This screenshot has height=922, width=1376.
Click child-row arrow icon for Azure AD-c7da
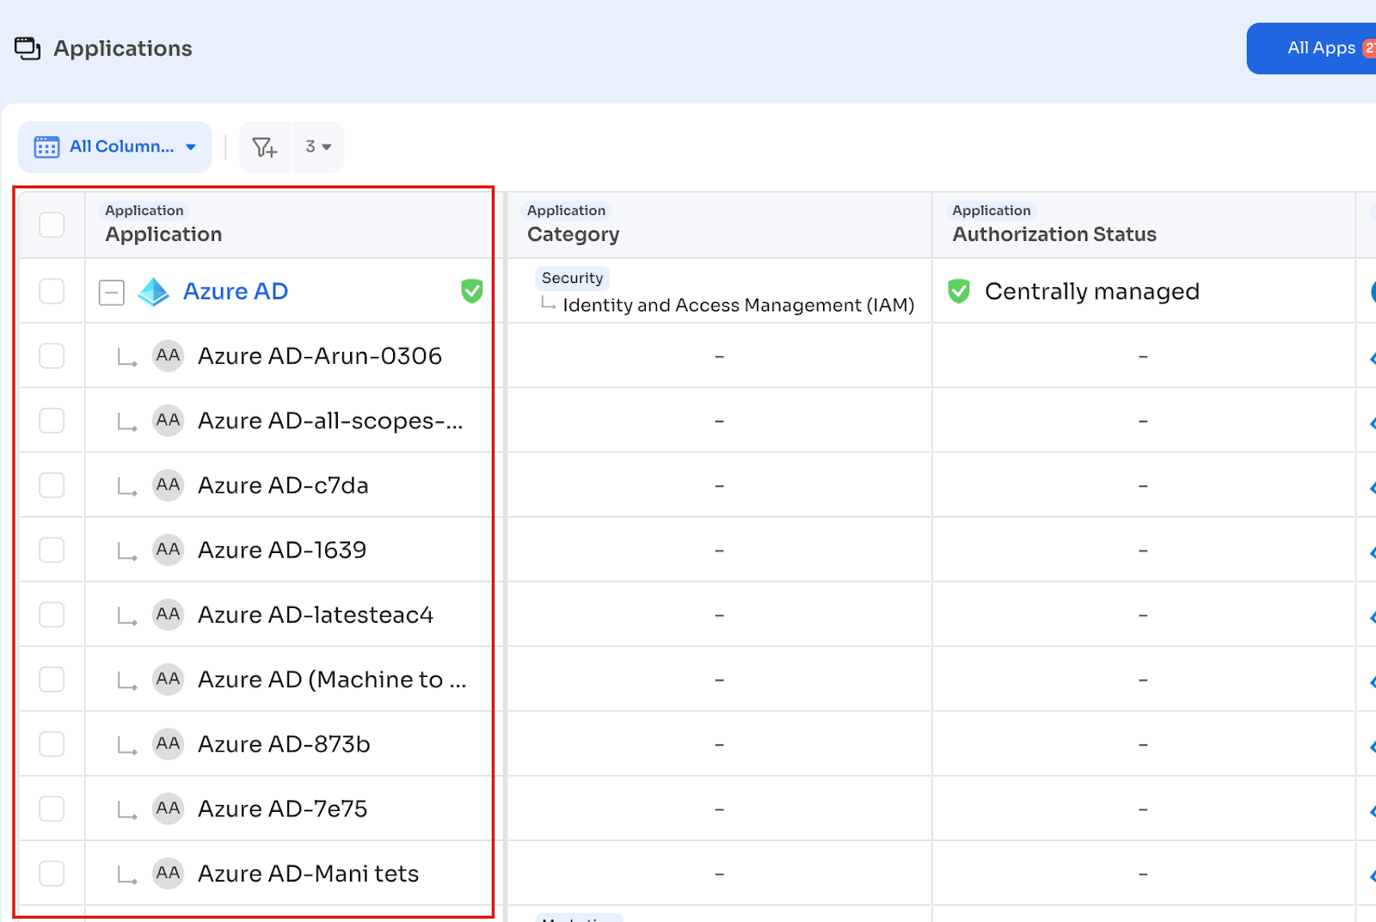click(127, 487)
